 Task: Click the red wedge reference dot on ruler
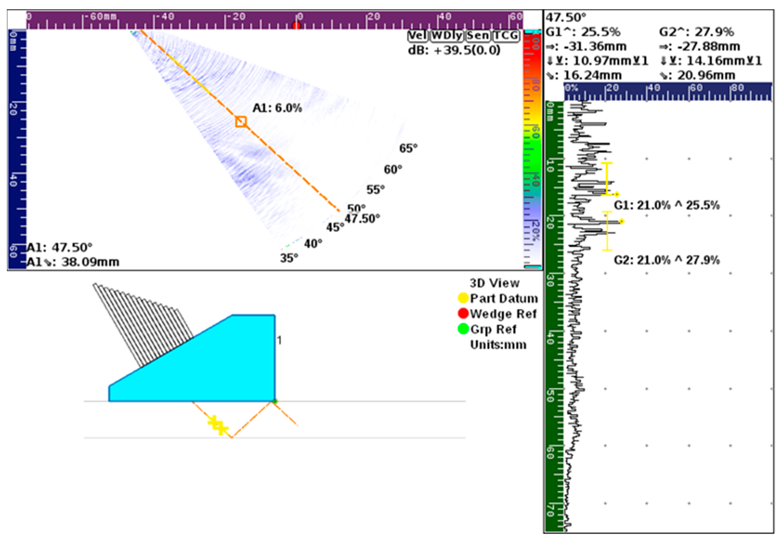click(296, 26)
